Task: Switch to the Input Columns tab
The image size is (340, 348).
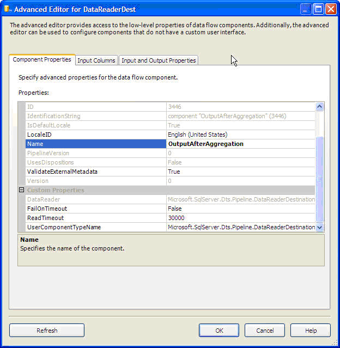Action: (x=96, y=60)
